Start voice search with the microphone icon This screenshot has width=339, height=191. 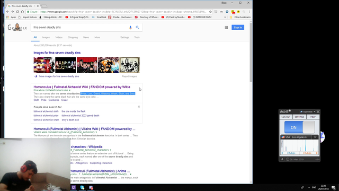130,28
